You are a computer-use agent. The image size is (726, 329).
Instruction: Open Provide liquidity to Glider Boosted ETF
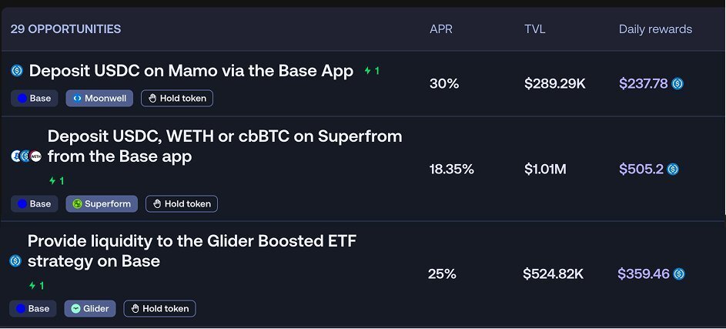(192, 250)
